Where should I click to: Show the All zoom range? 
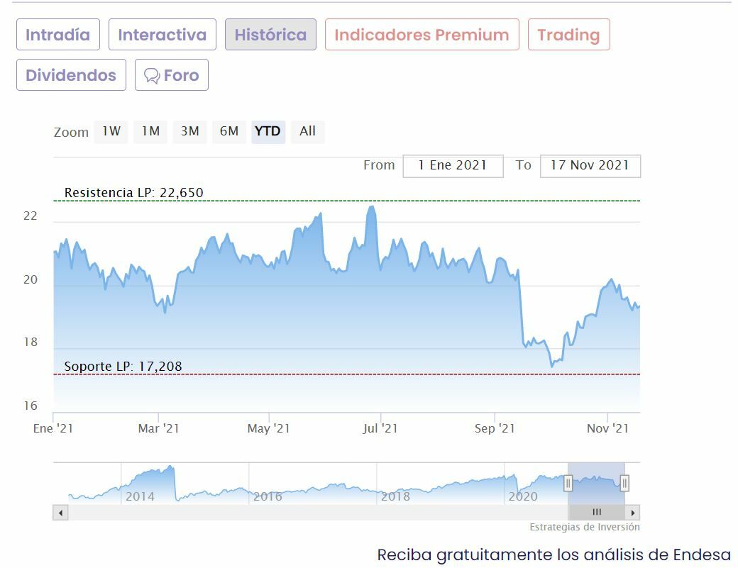[307, 131]
